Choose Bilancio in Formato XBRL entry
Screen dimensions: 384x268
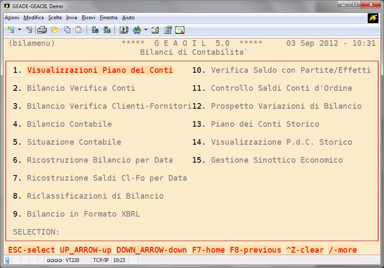[83, 214]
